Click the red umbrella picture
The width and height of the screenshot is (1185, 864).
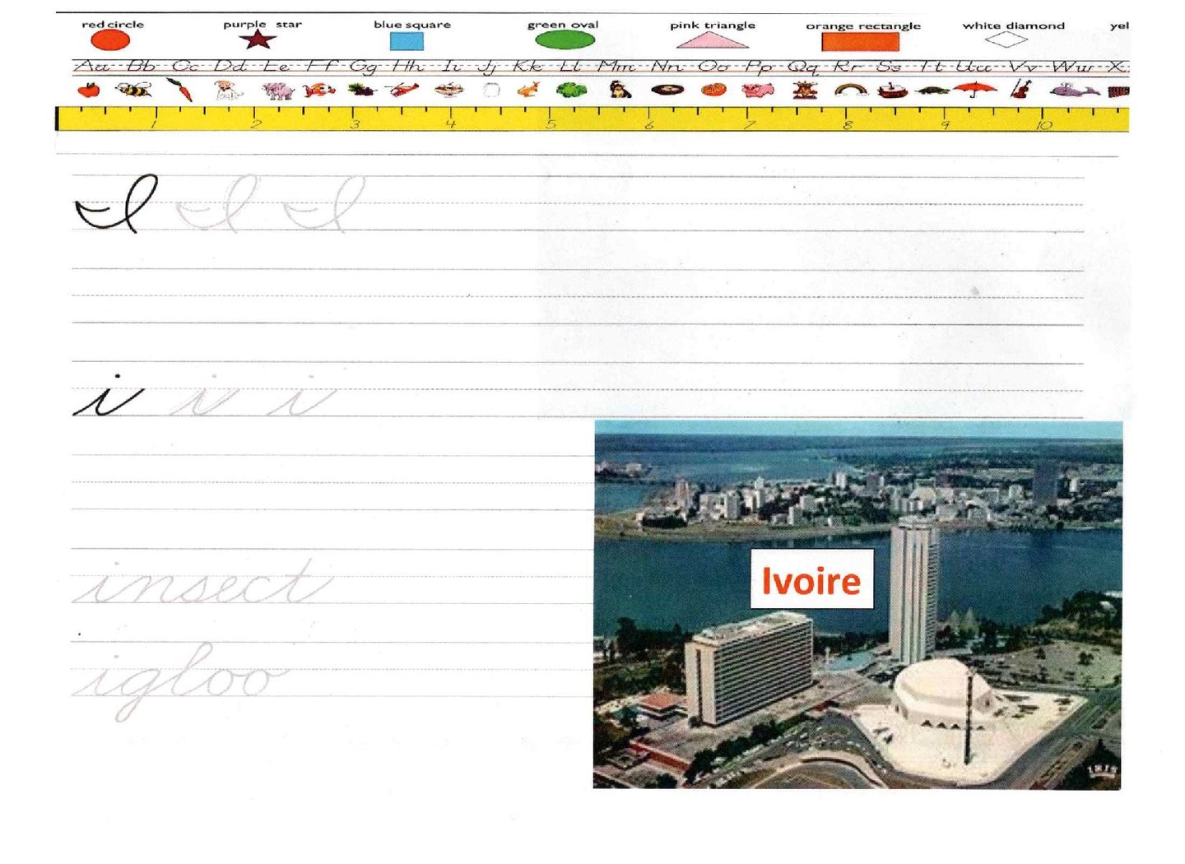(976, 89)
